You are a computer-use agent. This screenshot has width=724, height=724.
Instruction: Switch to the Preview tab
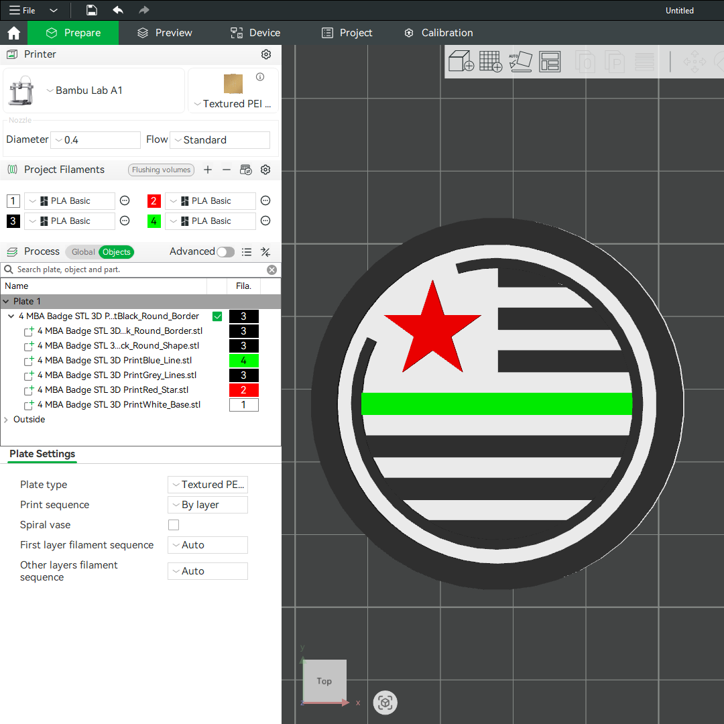pyautogui.click(x=165, y=33)
